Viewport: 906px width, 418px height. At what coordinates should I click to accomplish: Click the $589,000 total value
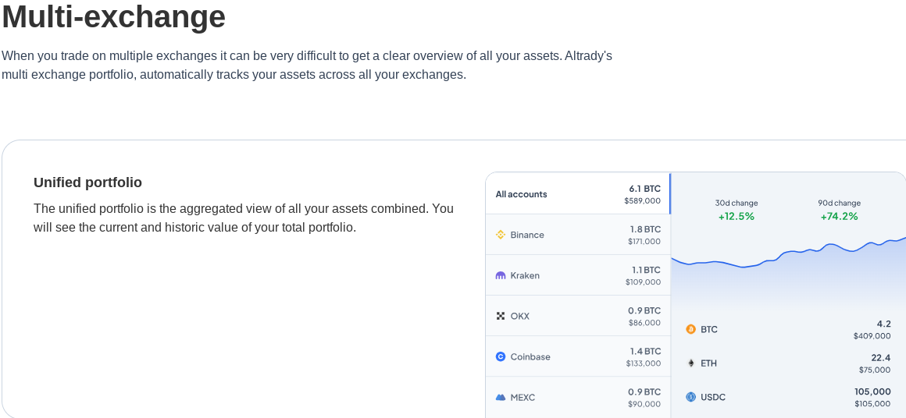(643, 200)
